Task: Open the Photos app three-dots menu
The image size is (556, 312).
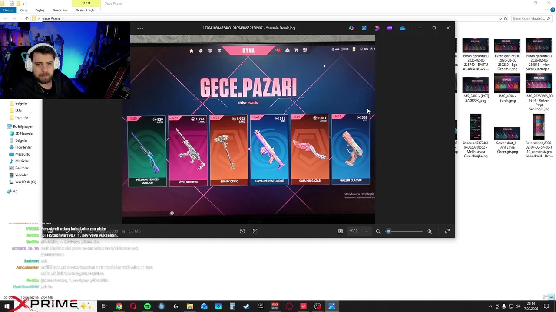Action: coord(140,28)
